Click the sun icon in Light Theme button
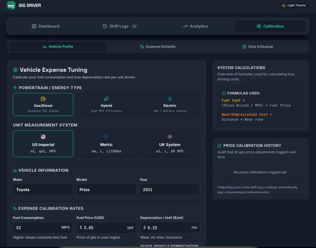The height and width of the screenshot is (248, 316). tap(284, 6)
